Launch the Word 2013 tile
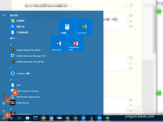This screenshot has width=163, height=122. 59,44
